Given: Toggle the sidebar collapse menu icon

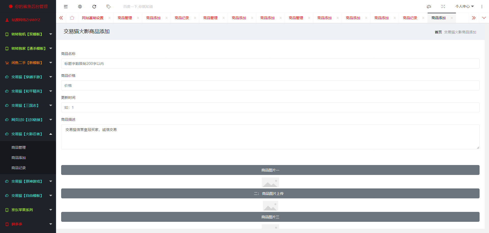Looking at the screenshot, I should click(66, 7).
